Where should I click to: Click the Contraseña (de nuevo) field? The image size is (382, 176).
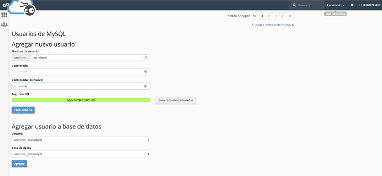81,86
